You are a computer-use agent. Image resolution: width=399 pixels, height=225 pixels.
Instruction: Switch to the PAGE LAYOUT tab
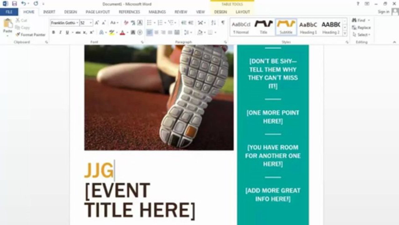click(98, 12)
